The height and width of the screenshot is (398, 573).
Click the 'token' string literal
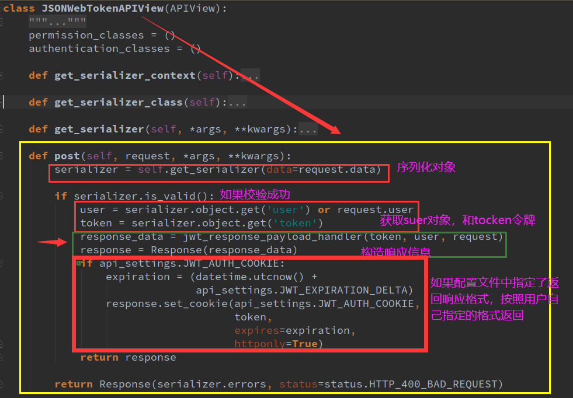(x=294, y=223)
